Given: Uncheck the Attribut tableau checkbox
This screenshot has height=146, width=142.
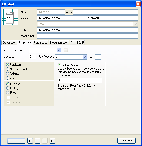Looking at the screenshot, I should pos(59,65).
